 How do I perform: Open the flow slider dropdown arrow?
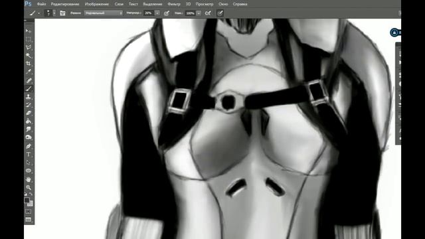(199, 13)
